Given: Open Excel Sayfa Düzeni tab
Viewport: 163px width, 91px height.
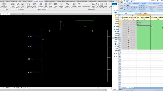Looking at the screenshot, I should pos(136,3).
